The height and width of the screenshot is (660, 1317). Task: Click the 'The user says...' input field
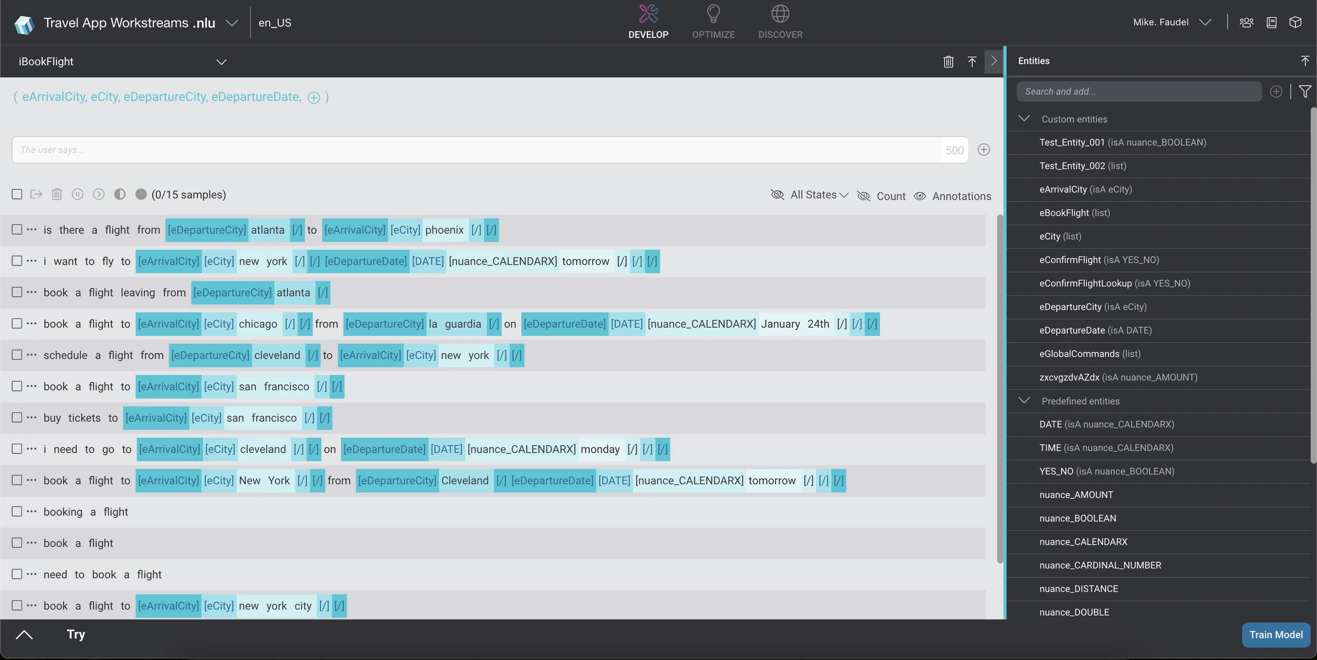tap(474, 150)
